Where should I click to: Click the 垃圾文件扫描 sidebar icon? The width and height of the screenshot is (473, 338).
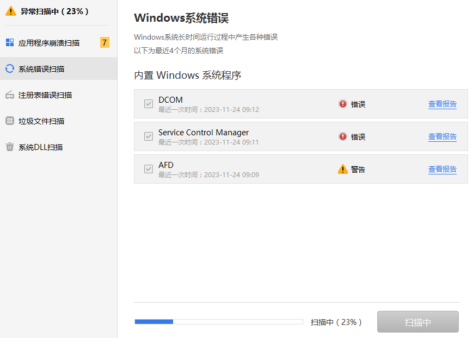[10, 121]
